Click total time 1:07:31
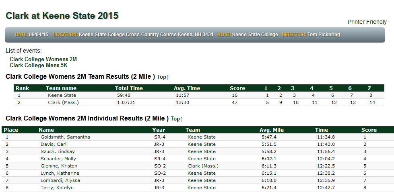Viewport: 394px width, 192px height. pyautogui.click(x=126, y=102)
